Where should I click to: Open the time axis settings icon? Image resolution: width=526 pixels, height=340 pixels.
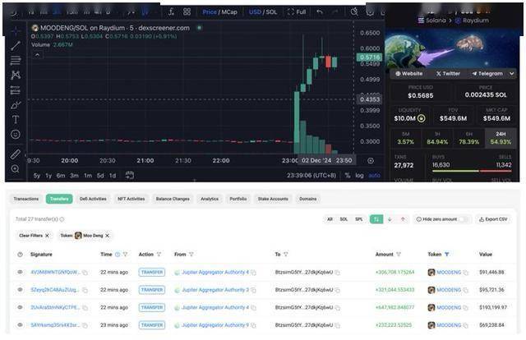pyautogui.click(x=371, y=161)
